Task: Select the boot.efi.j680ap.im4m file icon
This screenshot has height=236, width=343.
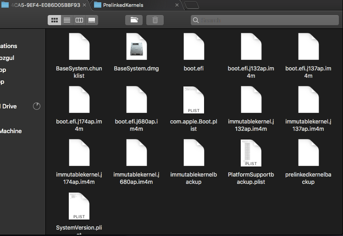Action: tap(137, 99)
